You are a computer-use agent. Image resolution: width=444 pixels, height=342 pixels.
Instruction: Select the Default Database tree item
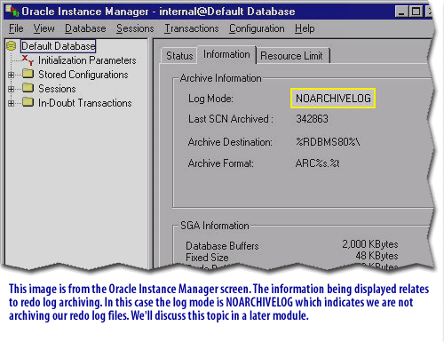pyautogui.click(x=59, y=46)
